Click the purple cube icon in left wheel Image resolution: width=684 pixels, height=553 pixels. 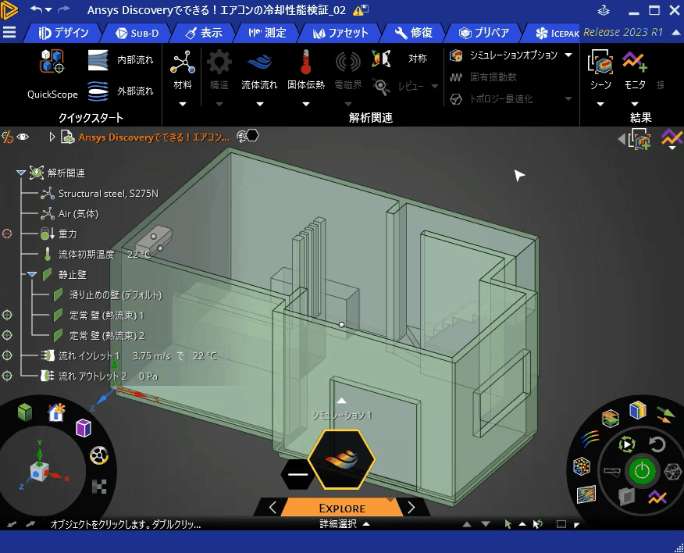(83, 428)
